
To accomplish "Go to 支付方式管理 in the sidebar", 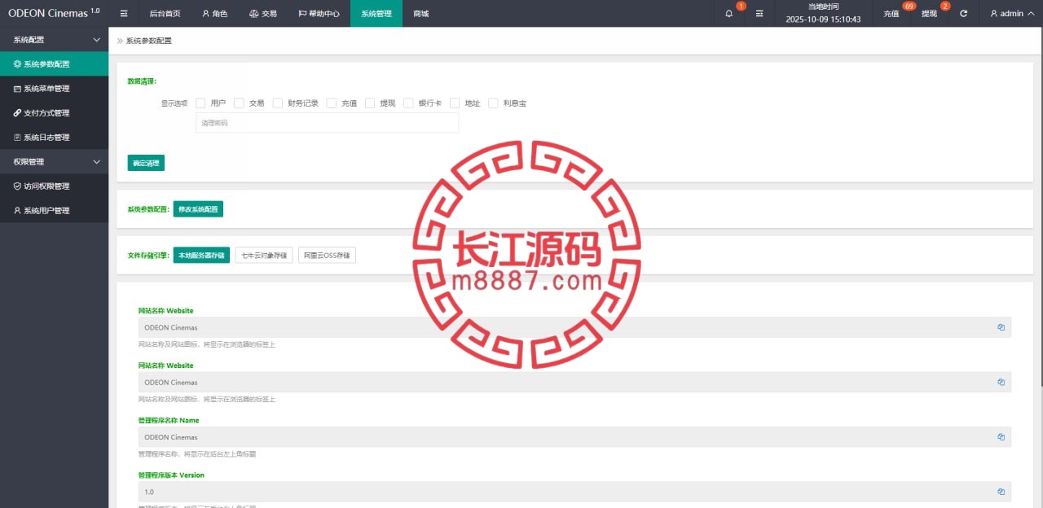I will point(54,113).
